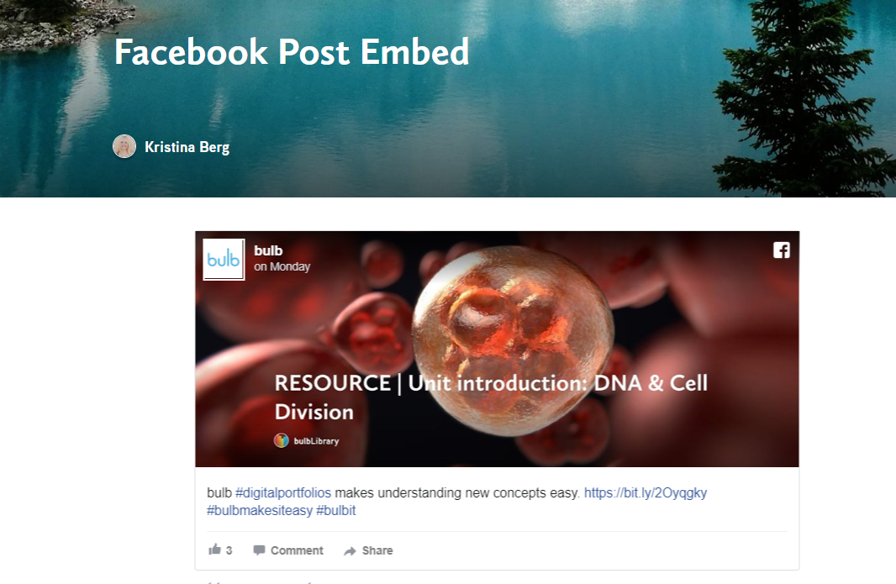Click the Kristina Berg author name
The width and height of the screenshot is (896, 584).
coord(187,147)
